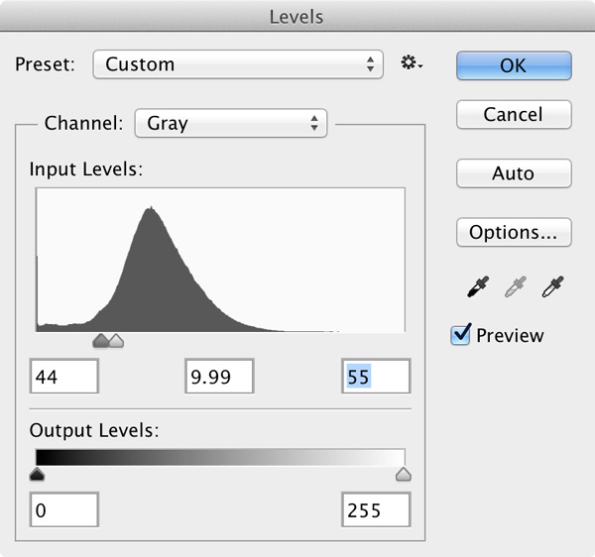Click the output highlight field 255
This screenshot has width=595, height=557.
point(376,510)
